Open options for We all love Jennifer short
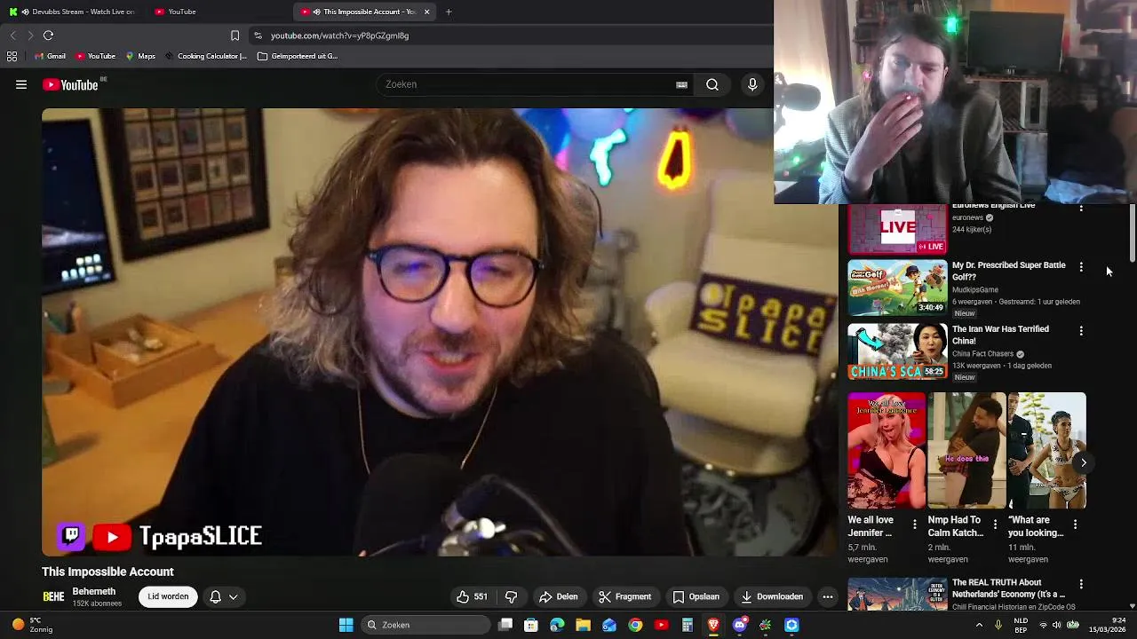This screenshot has width=1137, height=639. click(x=915, y=525)
